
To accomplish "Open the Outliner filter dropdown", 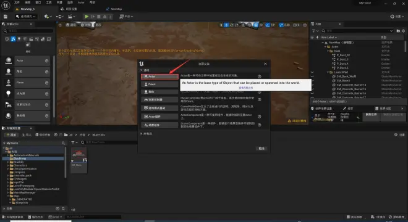I will pyautogui.click(x=315, y=31).
